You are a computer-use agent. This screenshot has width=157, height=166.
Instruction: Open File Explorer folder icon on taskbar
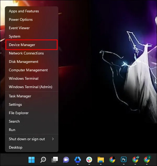point(101,160)
